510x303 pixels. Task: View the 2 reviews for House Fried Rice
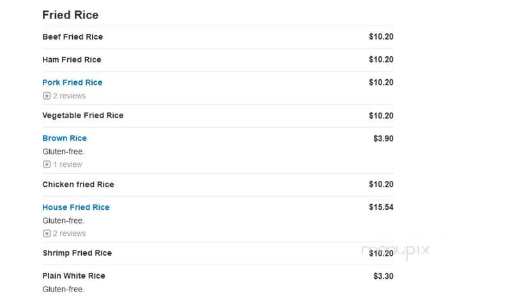pos(69,233)
